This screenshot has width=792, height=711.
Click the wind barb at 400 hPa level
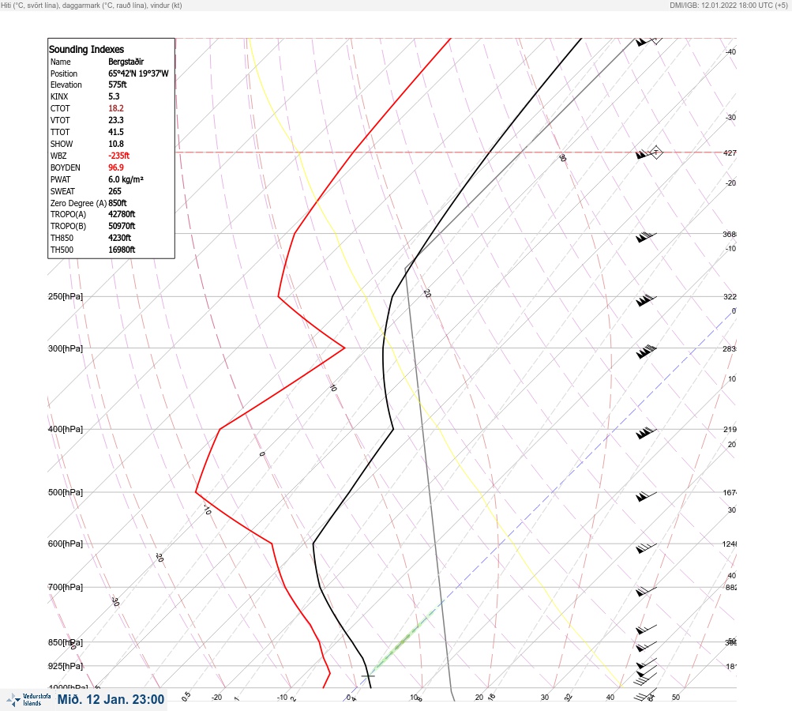point(646,433)
